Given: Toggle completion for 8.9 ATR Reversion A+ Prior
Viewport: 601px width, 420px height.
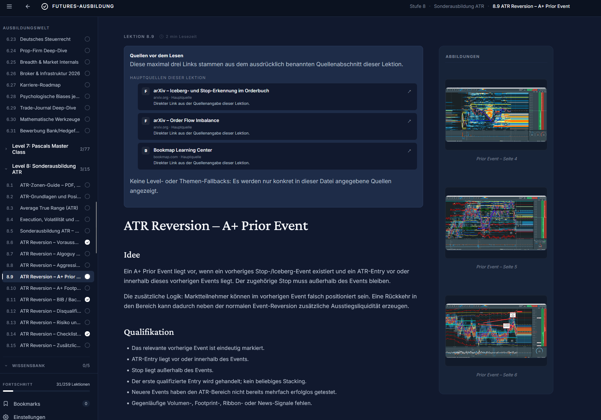Looking at the screenshot, I should point(87,277).
